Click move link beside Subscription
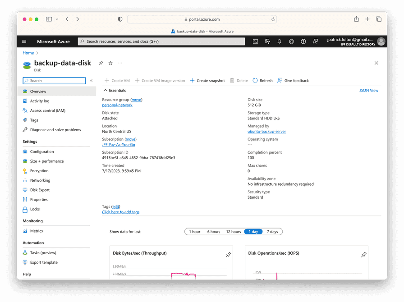This screenshot has height=302, width=404. 131,139
